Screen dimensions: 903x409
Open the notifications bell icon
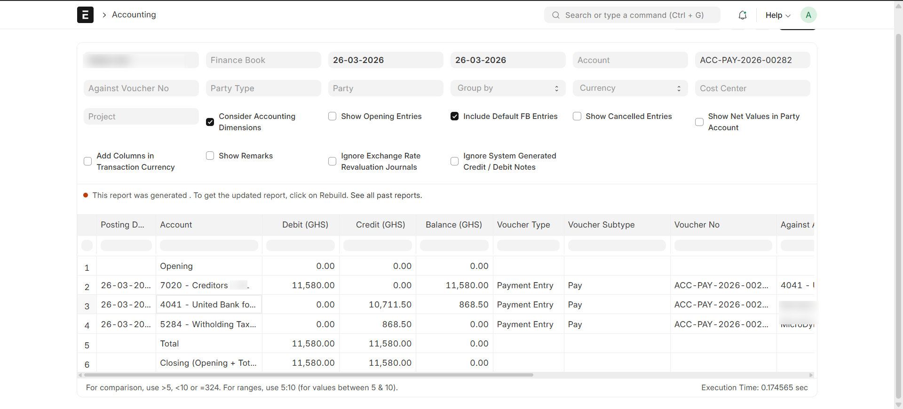(742, 15)
